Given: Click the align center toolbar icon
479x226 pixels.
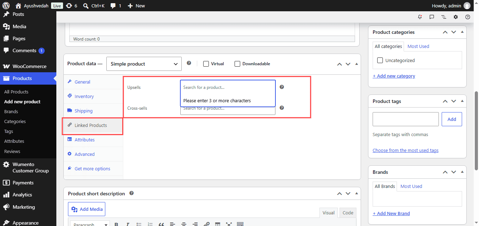Looking at the screenshot, I should 184,224.
